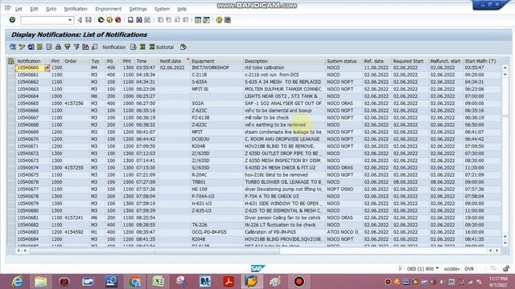Click the icon right of the Subtotal button
This screenshot has height=289, width=515.
point(183,47)
